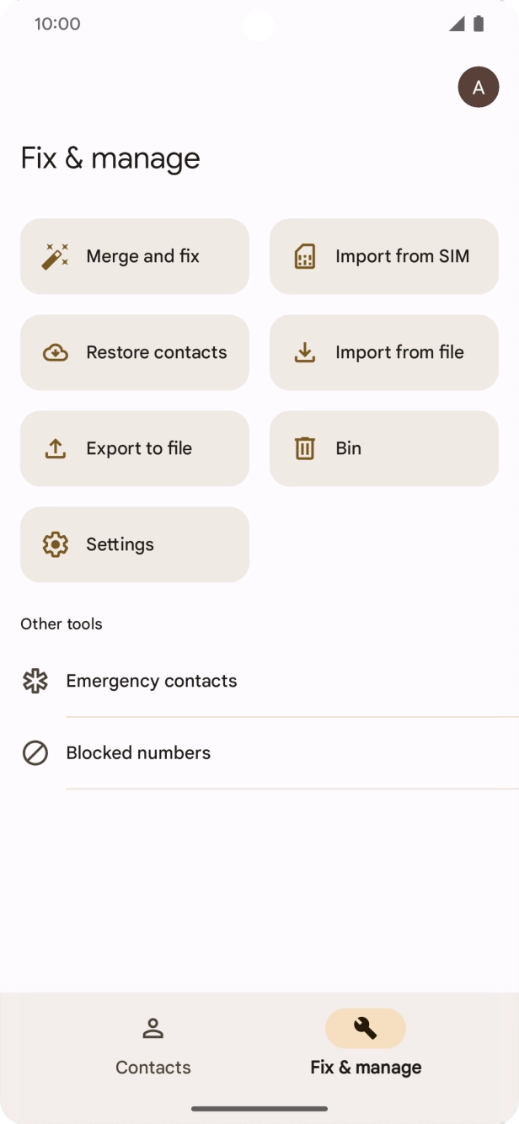Image resolution: width=519 pixels, height=1124 pixels.
Task: Tap the Emergency contacts asterisk icon
Action: point(35,681)
